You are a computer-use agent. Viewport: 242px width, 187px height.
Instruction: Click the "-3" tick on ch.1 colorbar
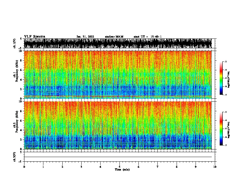(x=226, y=61)
